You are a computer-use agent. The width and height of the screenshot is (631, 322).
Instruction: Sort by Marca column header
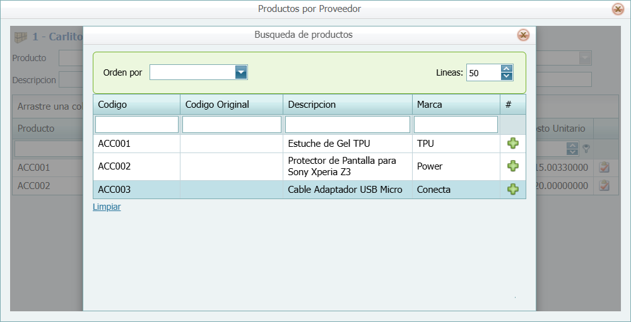[456, 105]
